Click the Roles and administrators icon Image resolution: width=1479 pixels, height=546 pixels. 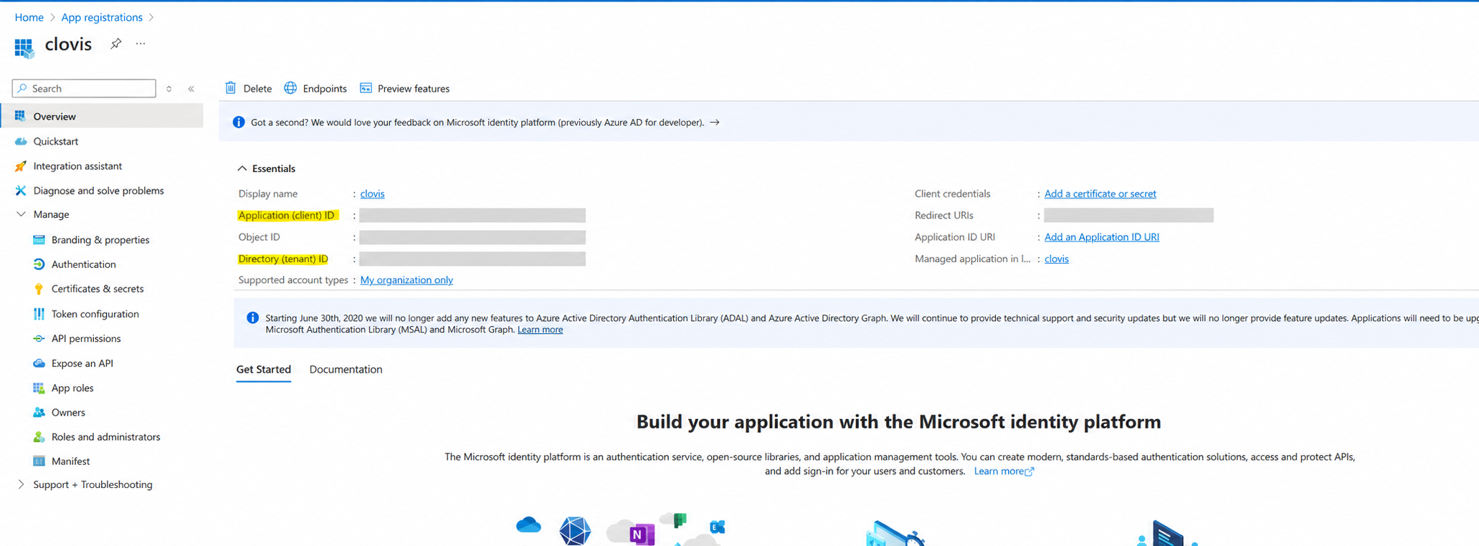click(x=39, y=436)
